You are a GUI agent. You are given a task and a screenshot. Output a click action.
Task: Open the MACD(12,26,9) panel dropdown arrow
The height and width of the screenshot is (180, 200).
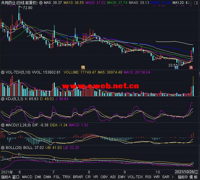pos(3,124)
